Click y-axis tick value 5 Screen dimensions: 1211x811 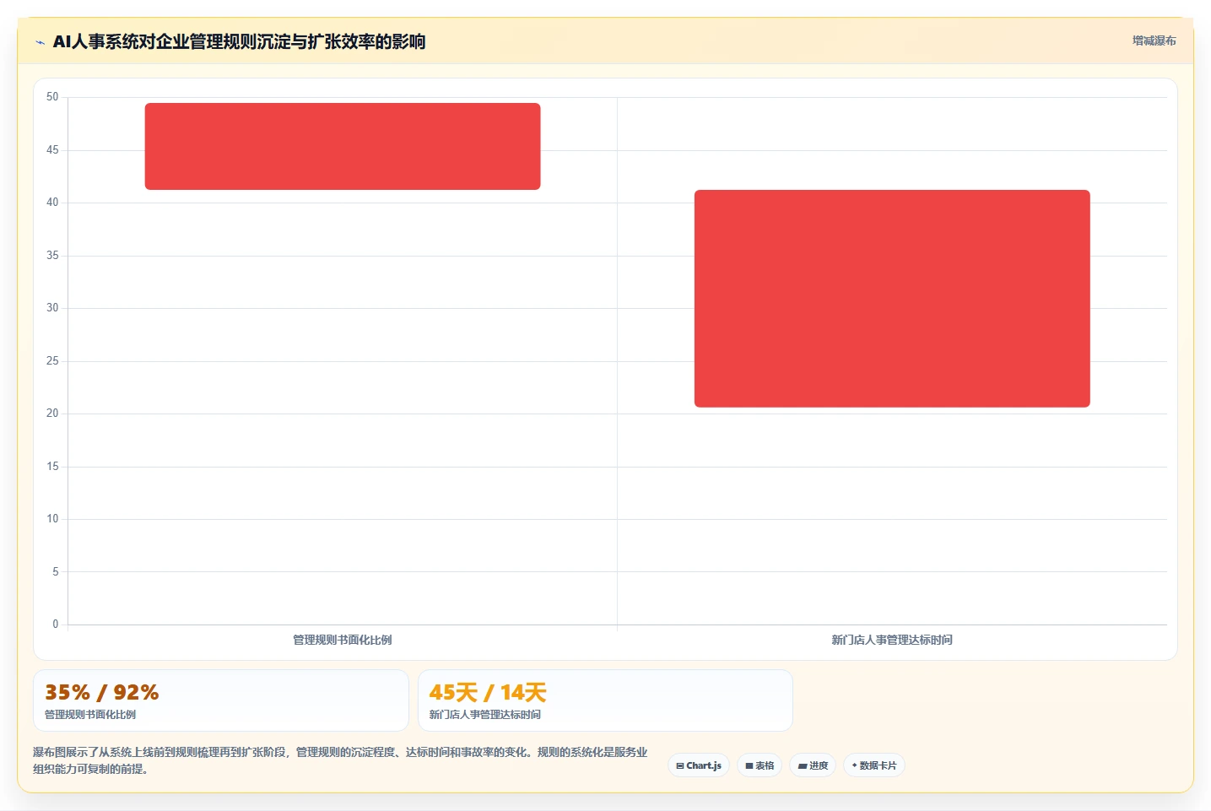[x=56, y=572]
